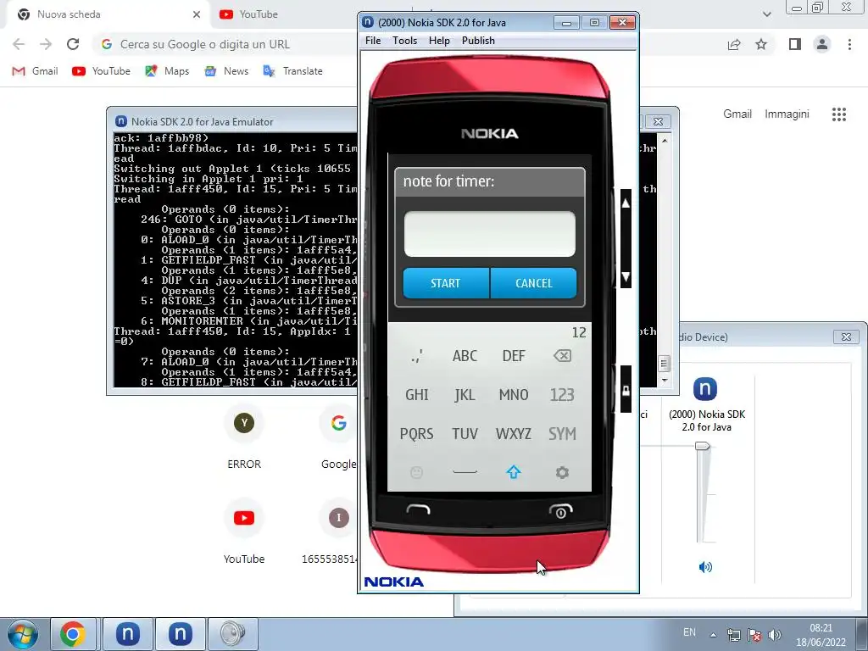The image size is (868, 651).
Task: Open the YouTube bookmark in bookmarks bar
Action: 102,71
